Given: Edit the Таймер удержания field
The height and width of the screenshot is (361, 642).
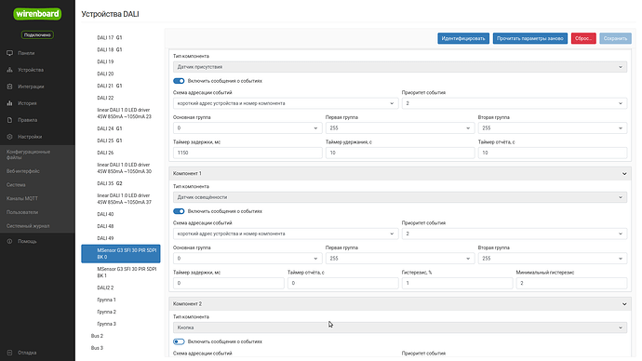Looking at the screenshot, I should [399, 153].
